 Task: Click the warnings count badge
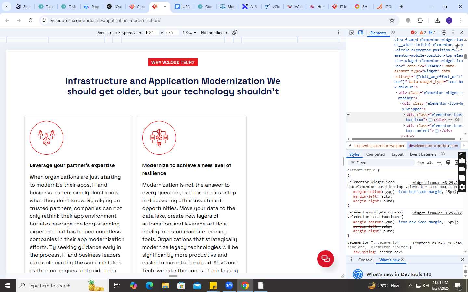tap(423, 32)
